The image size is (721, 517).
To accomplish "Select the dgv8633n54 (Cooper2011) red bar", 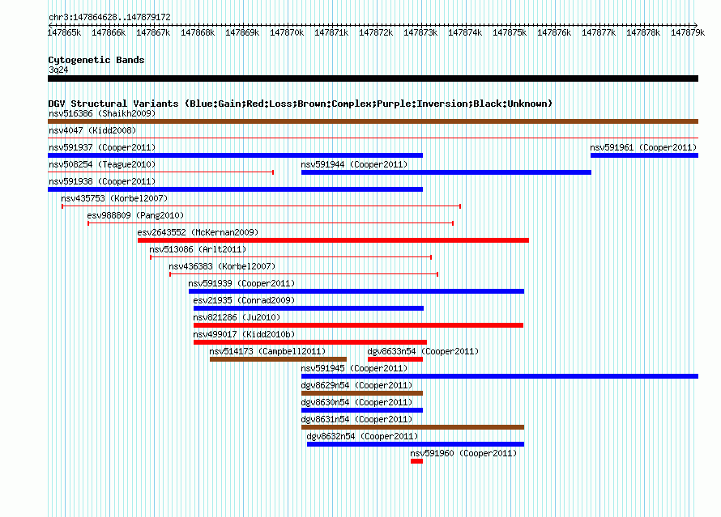I will (395, 359).
